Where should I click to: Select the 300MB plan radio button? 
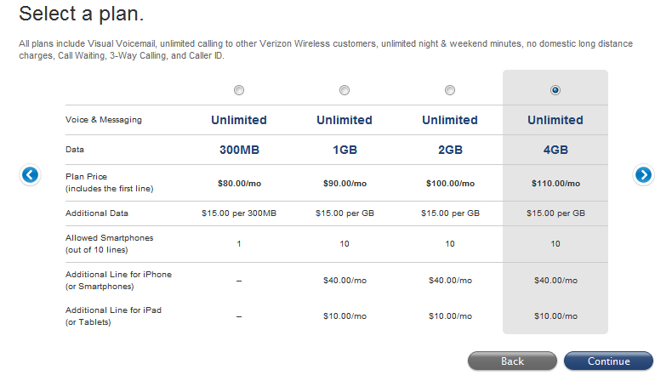click(238, 90)
